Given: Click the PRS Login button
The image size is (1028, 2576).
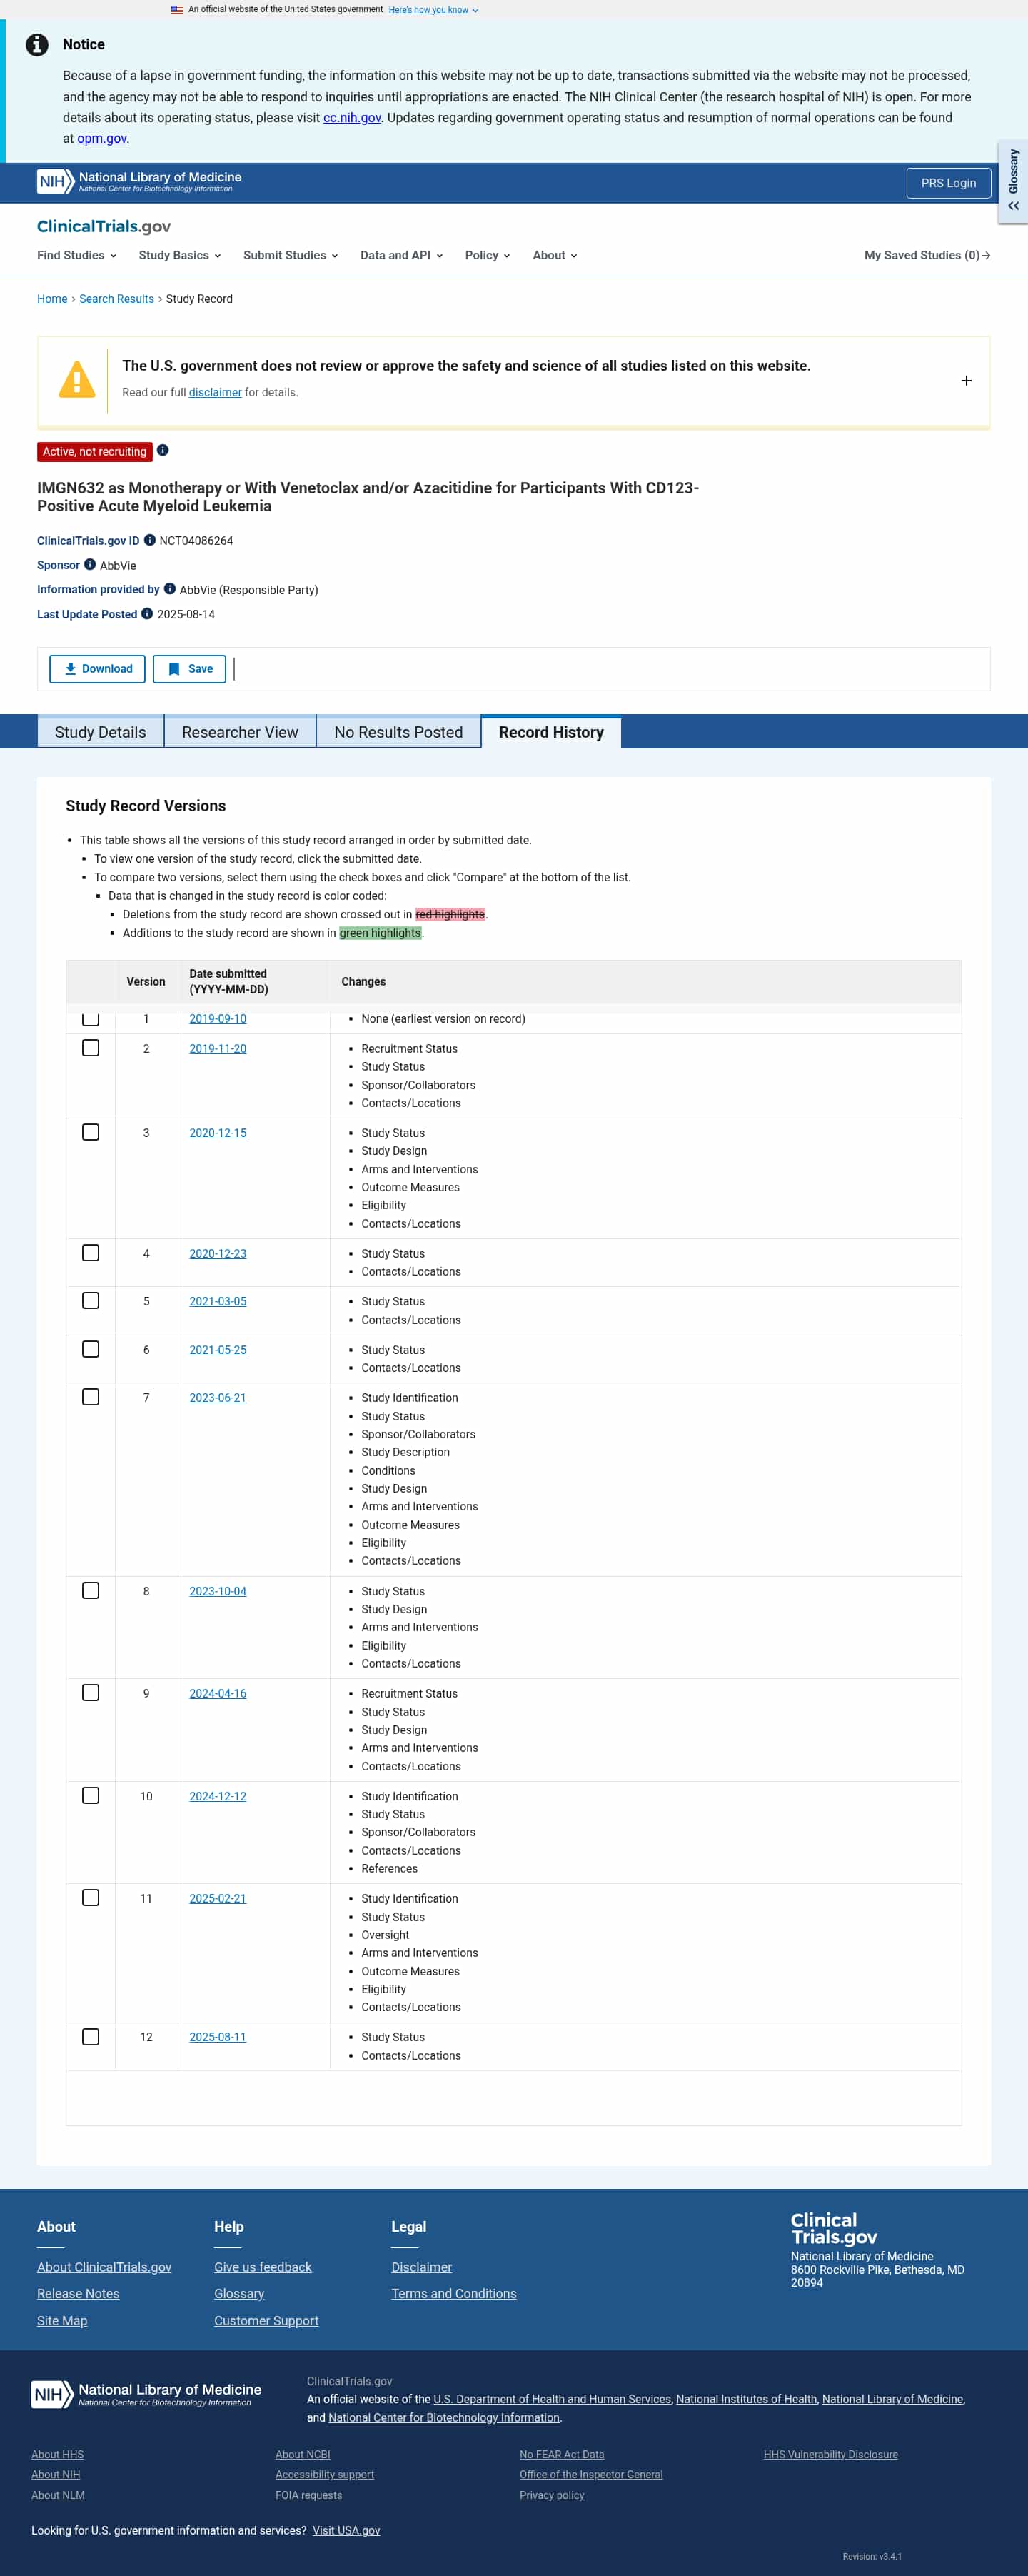Looking at the screenshot, I should coord(947,182).
